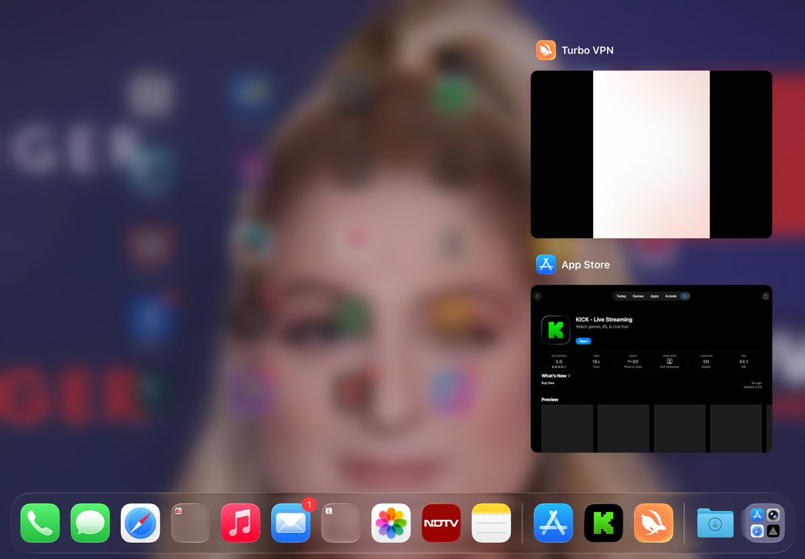Open Mail app with unread badge
Image resolution: width=805 pixels, height=559 pixels.
pyautogui.click(x=291, y=523)
